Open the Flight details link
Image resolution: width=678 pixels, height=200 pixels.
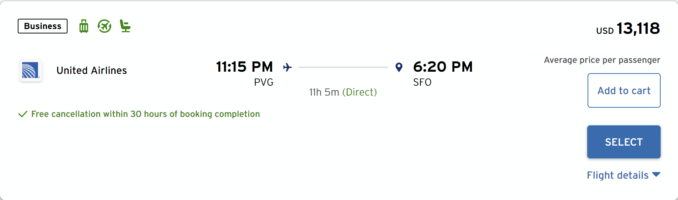[x=617, y=175]
